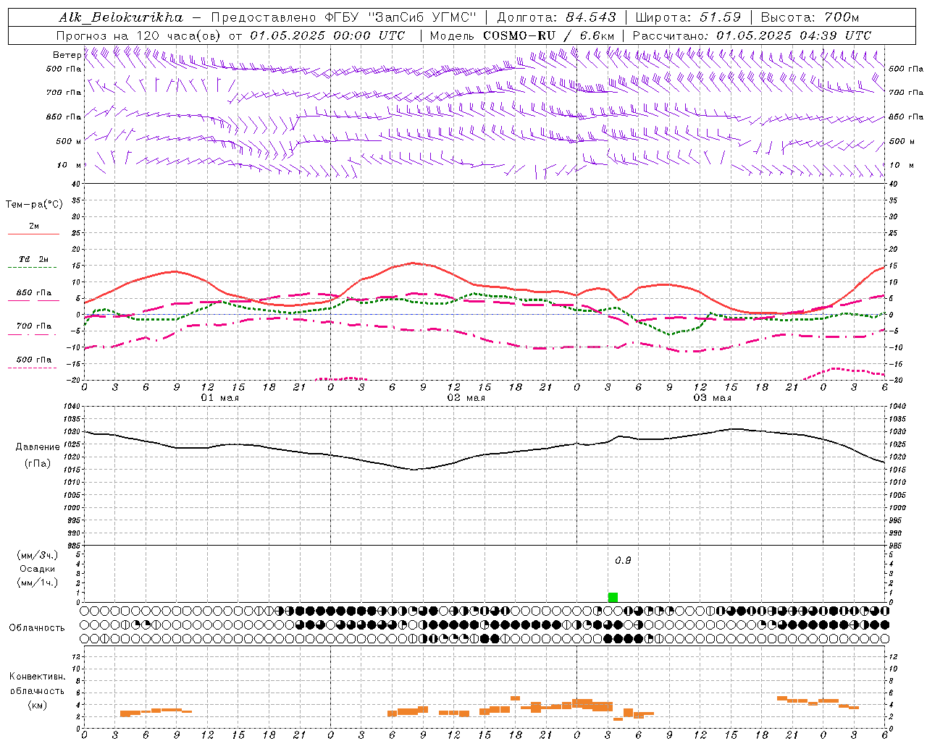This screenshot has height=741, width=927.
Task: Select the text 'Предоставлено ФГБУ "ЗапСиб УГМС"'
Action: pos(343,17)
